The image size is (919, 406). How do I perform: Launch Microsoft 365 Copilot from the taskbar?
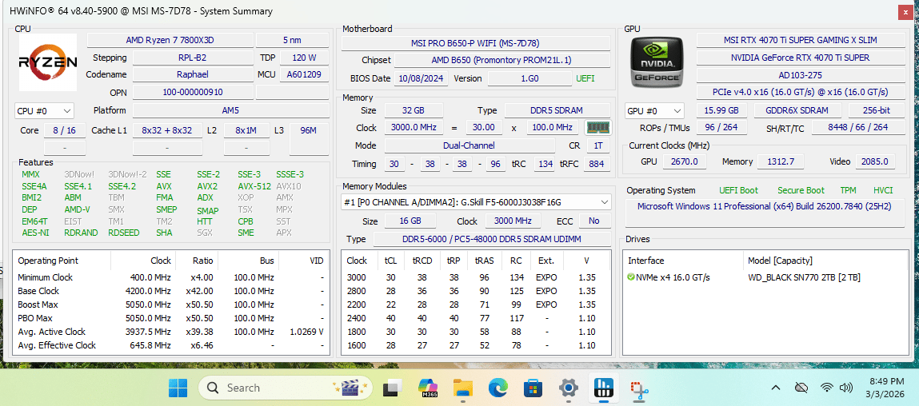coord(428,388)
